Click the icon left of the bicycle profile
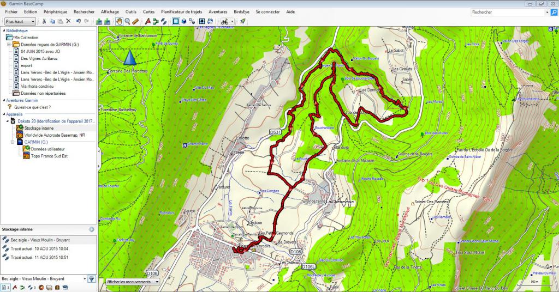 coord(210,21)
